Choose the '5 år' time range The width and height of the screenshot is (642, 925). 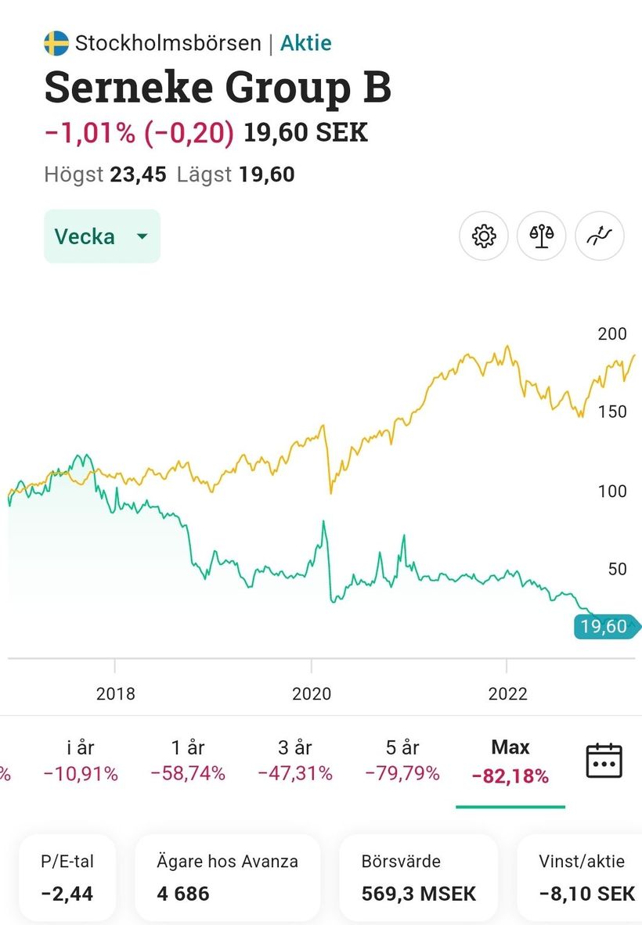402,761
